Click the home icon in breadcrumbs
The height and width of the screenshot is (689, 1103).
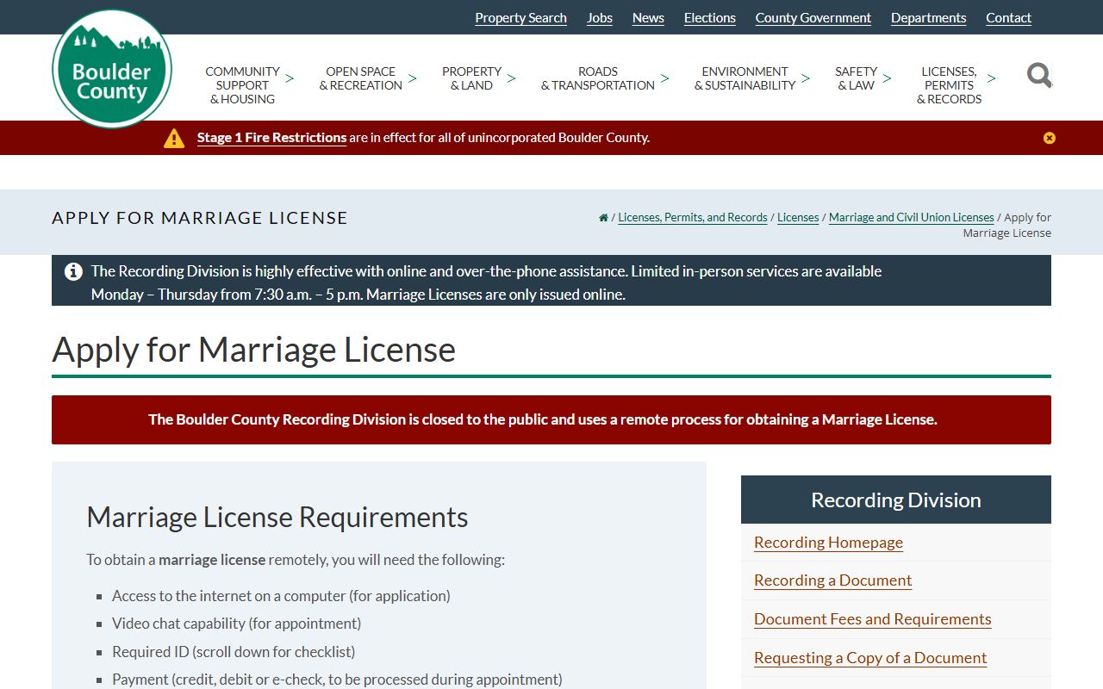[603, 218]
